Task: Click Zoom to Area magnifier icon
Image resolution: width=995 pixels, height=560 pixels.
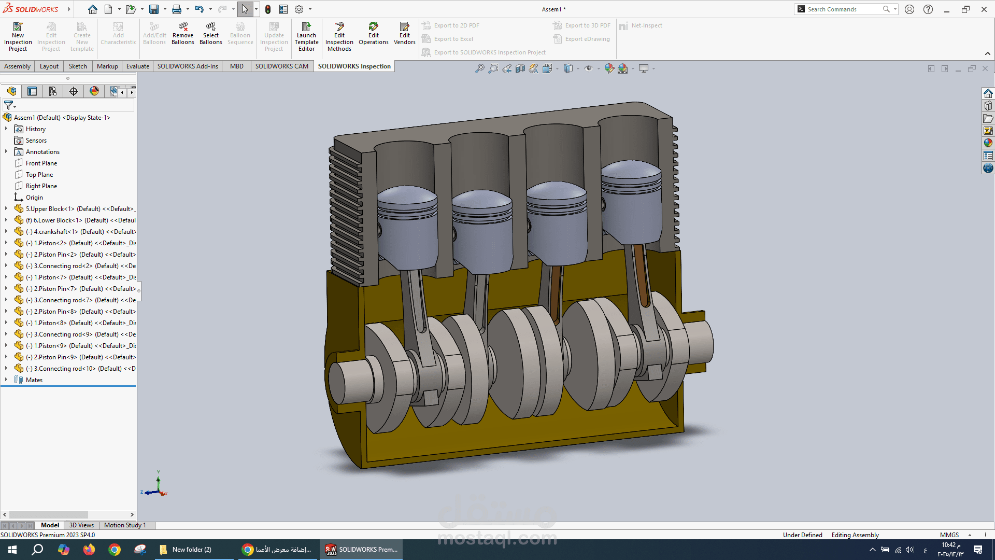Action: [493, 68]
